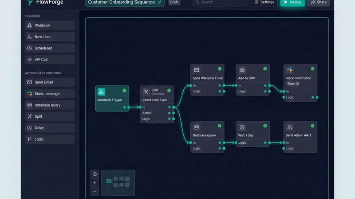
Task: Click the Slack Notification node icon
Action: tap(290, 70)
